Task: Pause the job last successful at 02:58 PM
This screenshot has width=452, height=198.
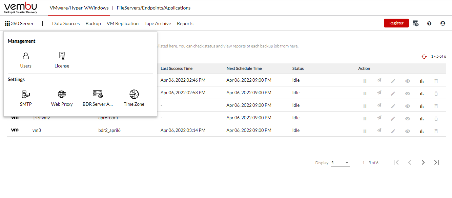Action: click(365, 93)
